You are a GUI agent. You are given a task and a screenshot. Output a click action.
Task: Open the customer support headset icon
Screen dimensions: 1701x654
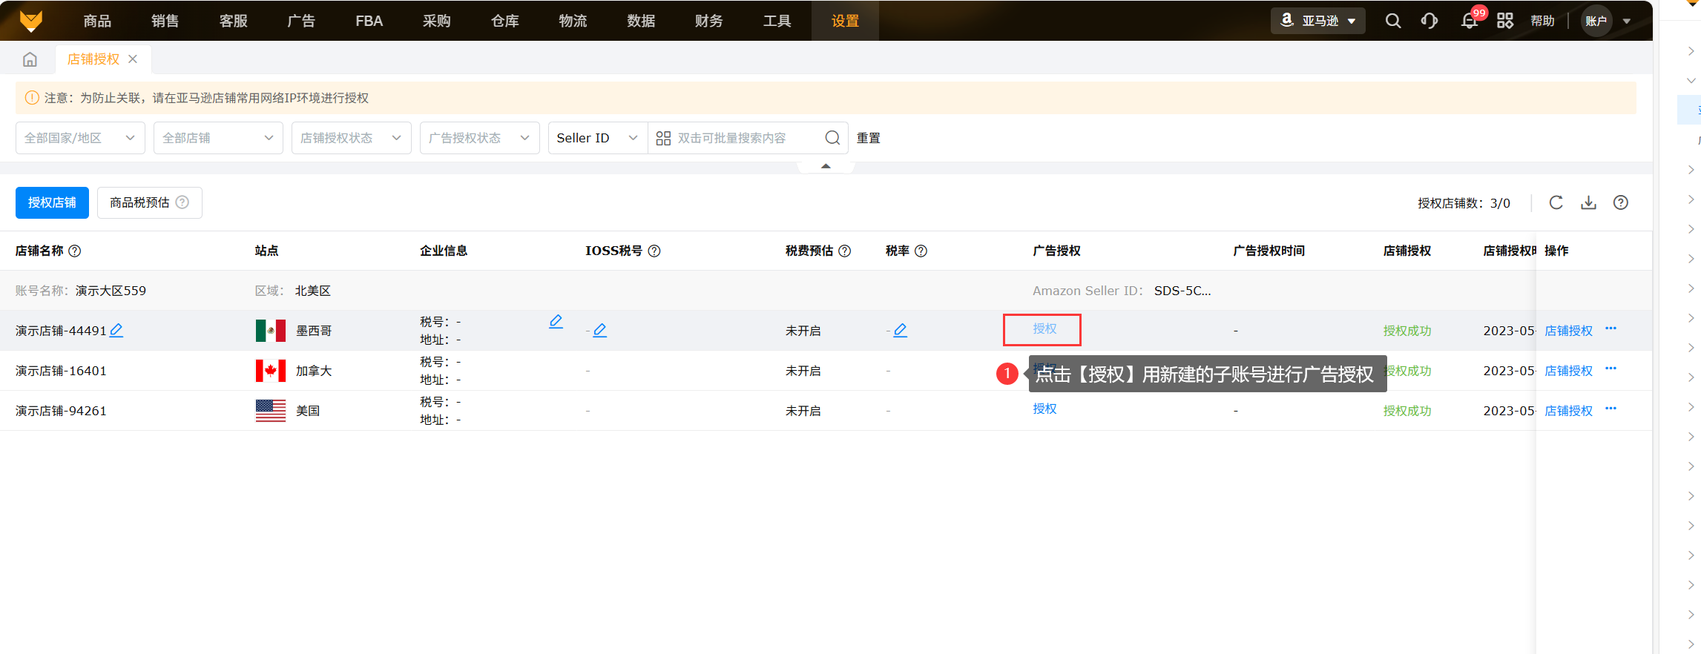(1429, 21)
